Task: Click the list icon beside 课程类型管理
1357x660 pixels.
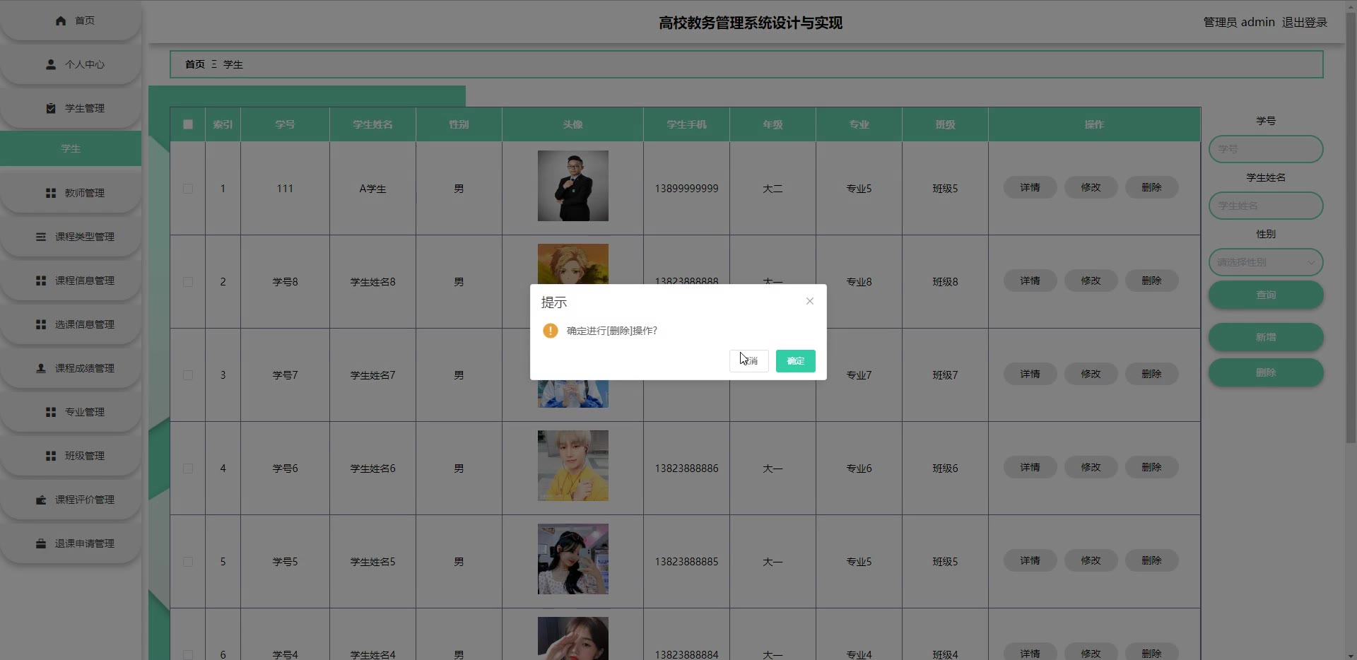Action: tap(41, 237)
